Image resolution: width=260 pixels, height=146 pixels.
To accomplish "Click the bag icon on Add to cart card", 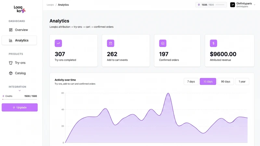I will pyautogui.click(x=110, y=43).
